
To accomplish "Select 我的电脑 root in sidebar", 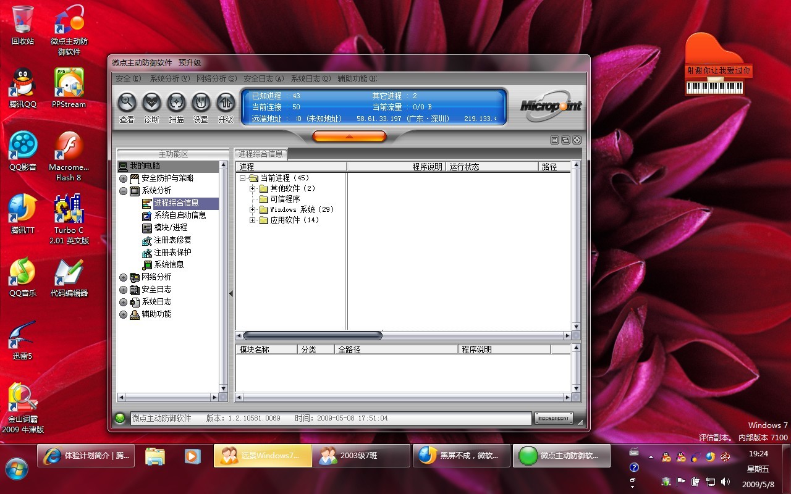I will click(x=145, y=166).
